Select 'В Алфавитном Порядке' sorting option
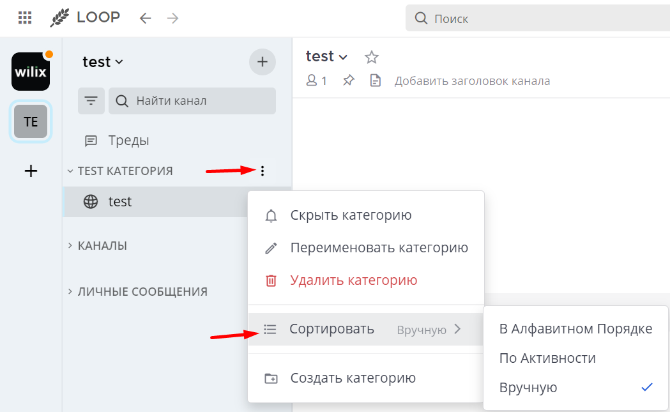The image size is (670, 412). point(575,328)
